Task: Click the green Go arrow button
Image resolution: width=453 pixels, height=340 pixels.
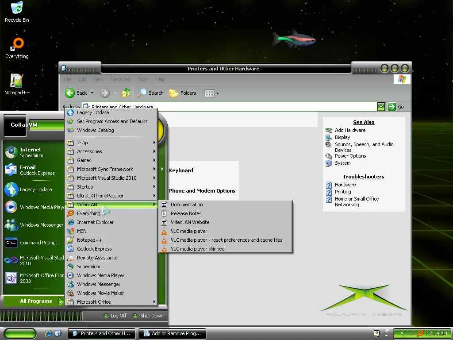Action: [392, 107]
